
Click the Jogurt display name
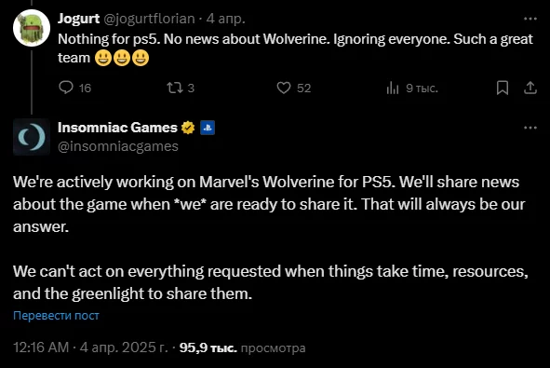(78, 19)
